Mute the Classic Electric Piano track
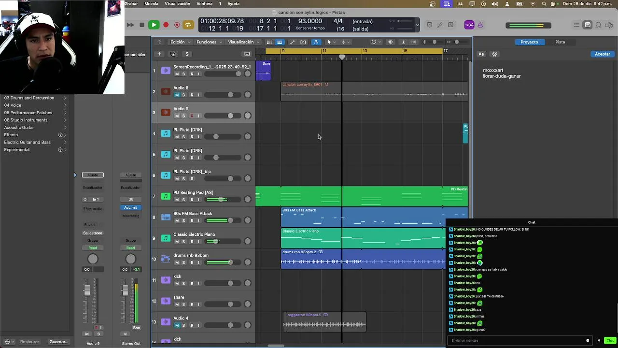618x348 pixels. pos(177,242)
